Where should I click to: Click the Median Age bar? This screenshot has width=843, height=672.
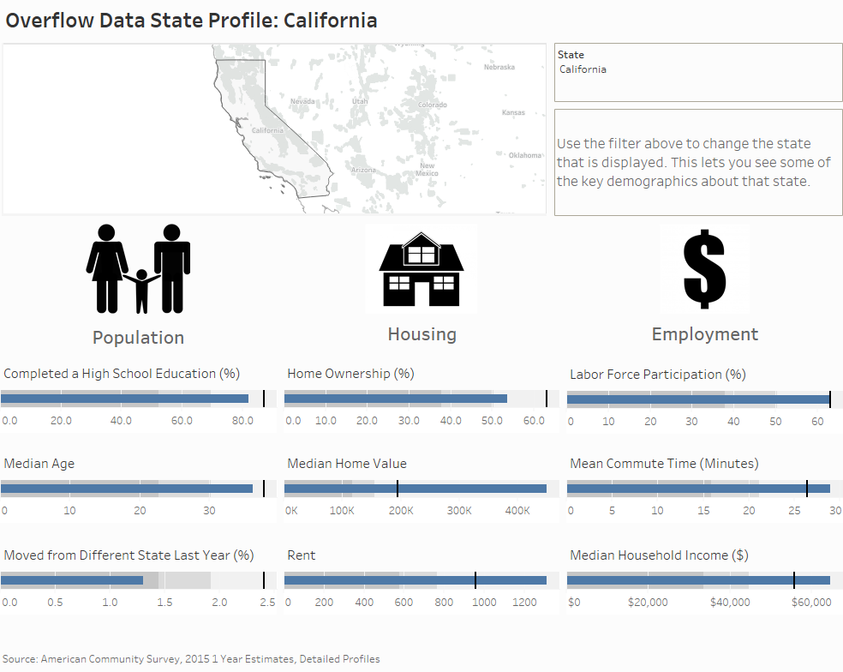coord(129,489)
